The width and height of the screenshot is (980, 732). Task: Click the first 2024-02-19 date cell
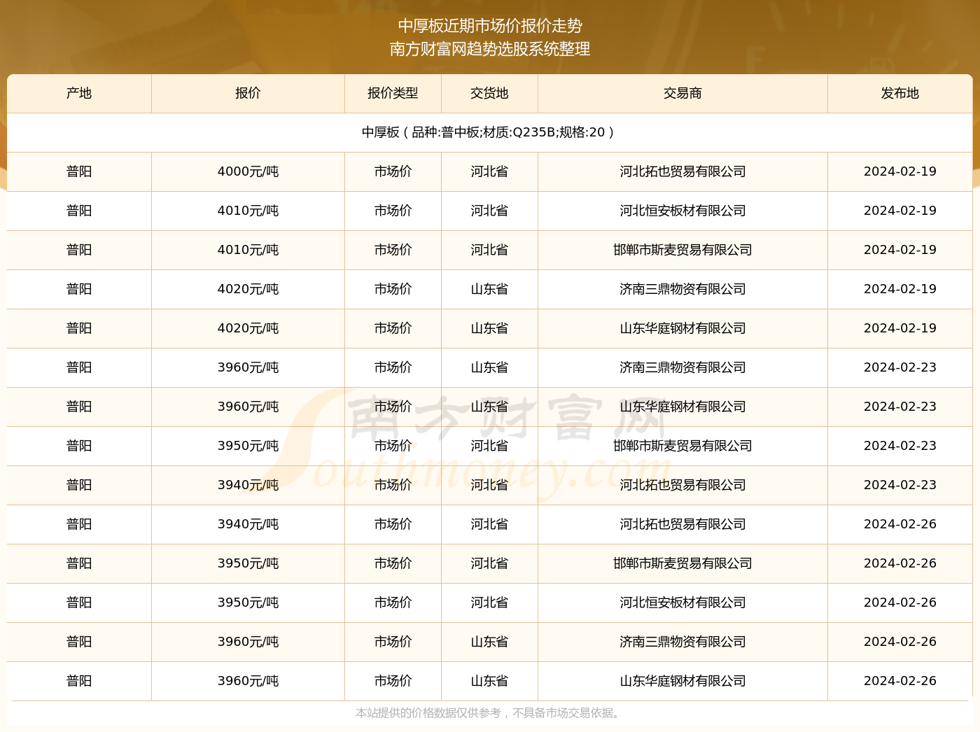pos(899,171)
